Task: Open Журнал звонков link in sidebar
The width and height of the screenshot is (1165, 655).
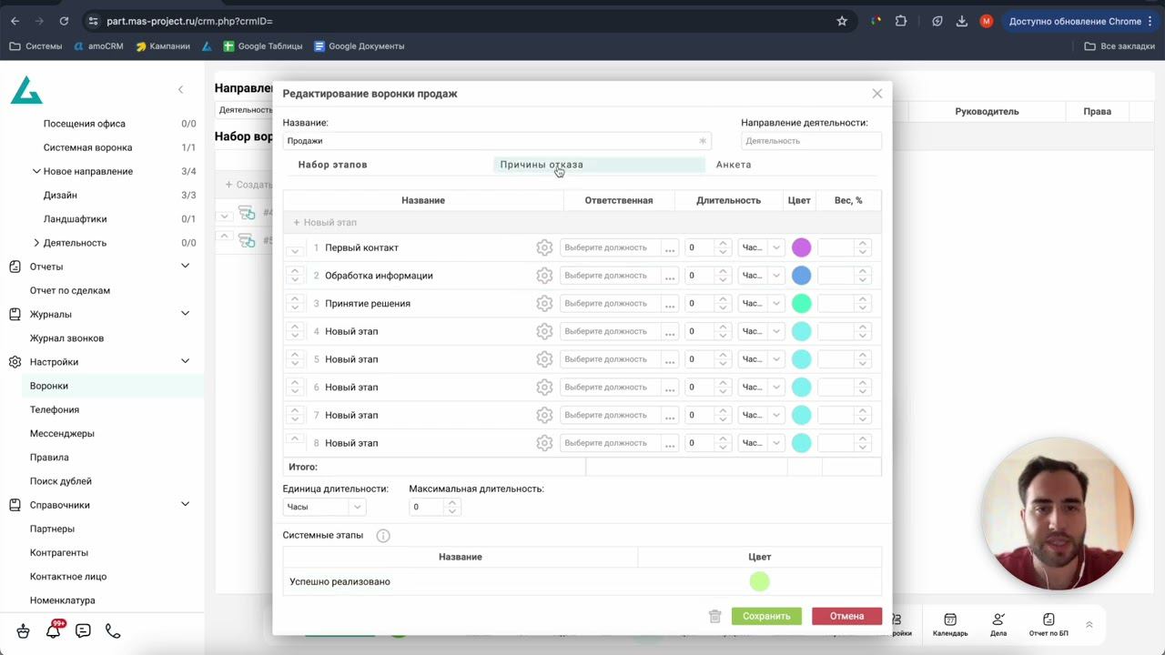Action: point(66,338)
